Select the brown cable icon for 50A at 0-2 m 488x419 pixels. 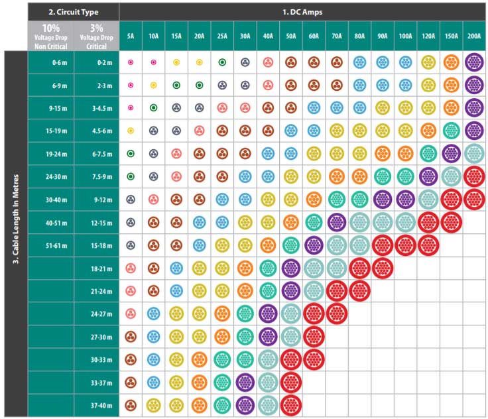tap(291, 62)
